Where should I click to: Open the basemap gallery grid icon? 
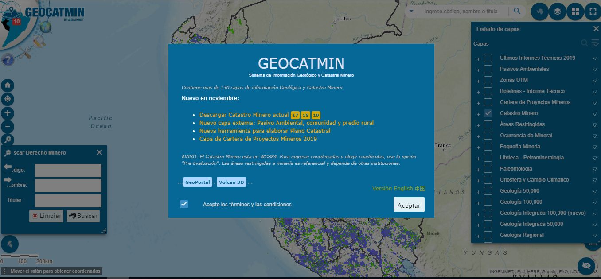[x=575, y=12]
